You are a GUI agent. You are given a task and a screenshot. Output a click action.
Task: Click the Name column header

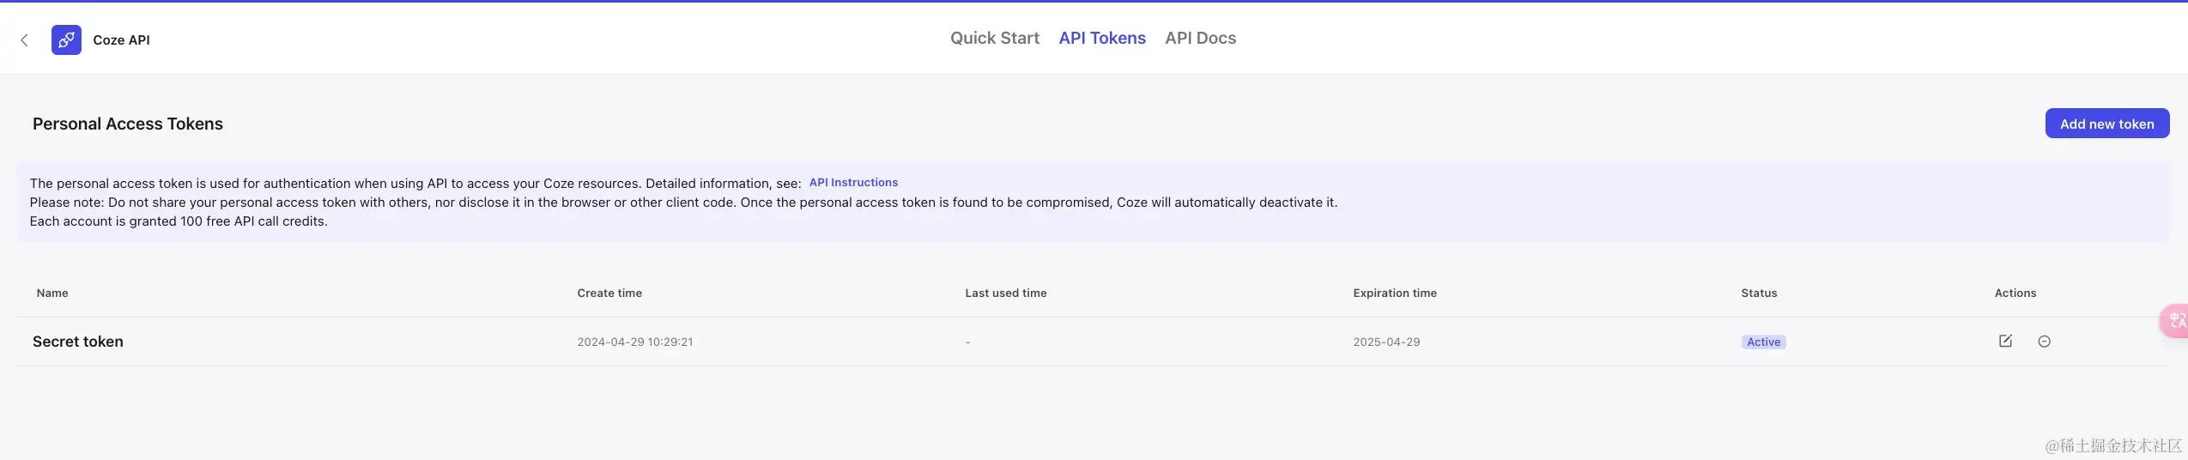52,293
